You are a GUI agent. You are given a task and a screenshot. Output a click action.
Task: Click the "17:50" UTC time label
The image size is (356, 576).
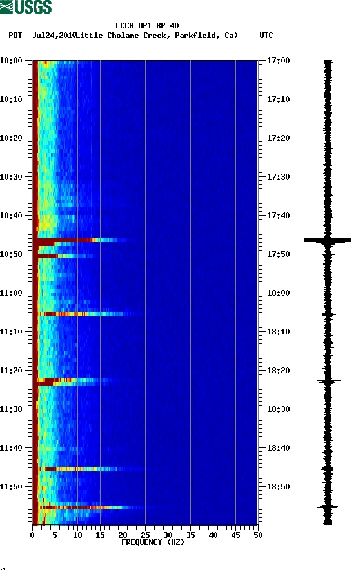point(278,254)
